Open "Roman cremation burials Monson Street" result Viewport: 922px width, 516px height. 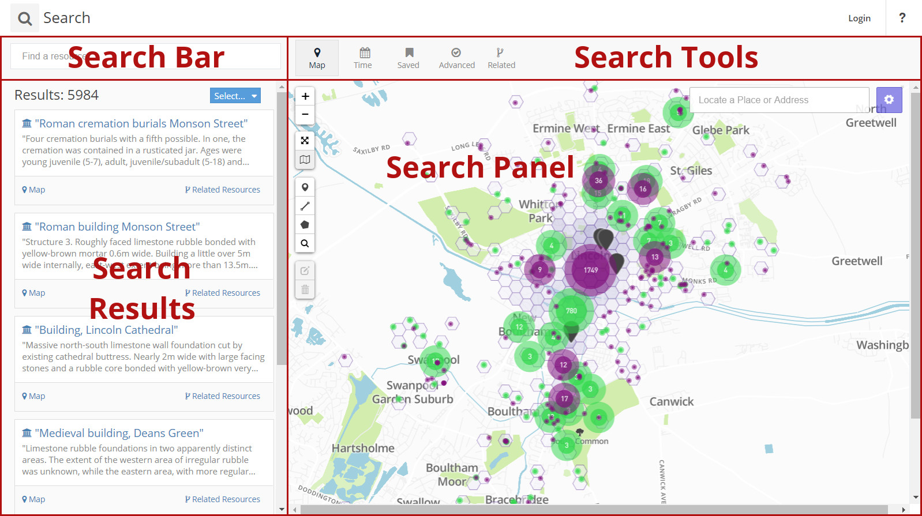141,123
